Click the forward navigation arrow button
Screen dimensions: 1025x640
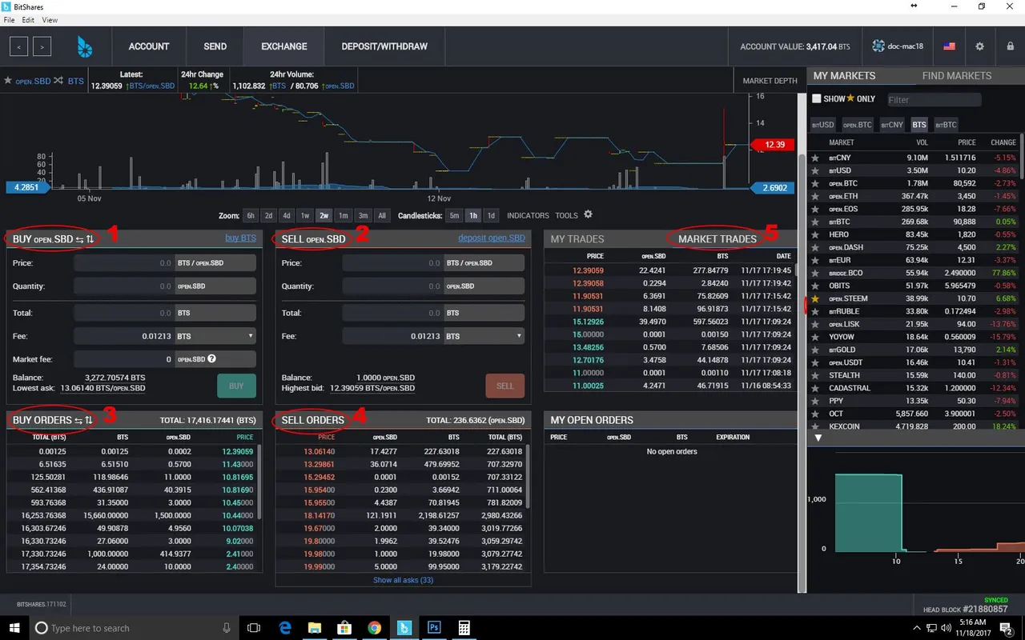click(x=42, y=46)
